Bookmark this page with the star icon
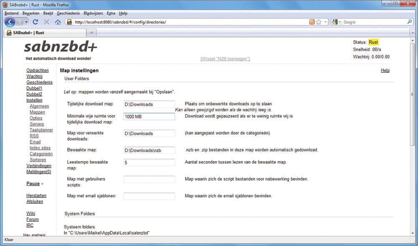Image resolution: width=418 pixels, height=246 pixels. [x=319, y=22]
